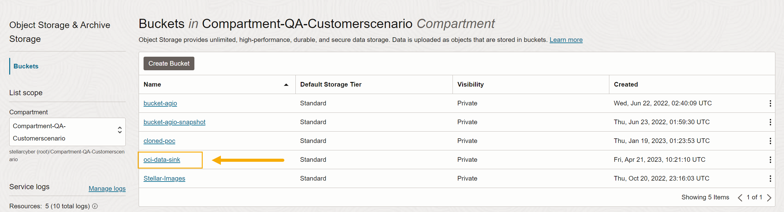Screen dimensions: 784x212
Task: Open actions menu for oci-data-sink row
Action: pos(770,160)
